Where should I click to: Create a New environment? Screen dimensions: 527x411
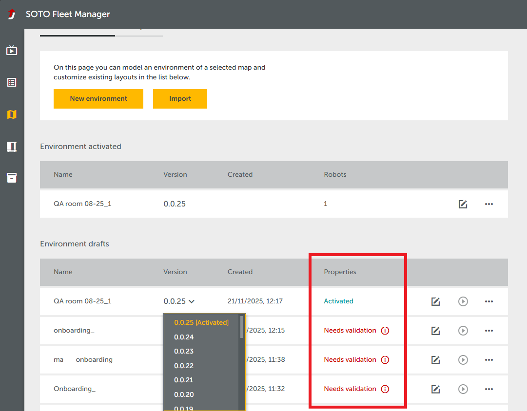98,99
